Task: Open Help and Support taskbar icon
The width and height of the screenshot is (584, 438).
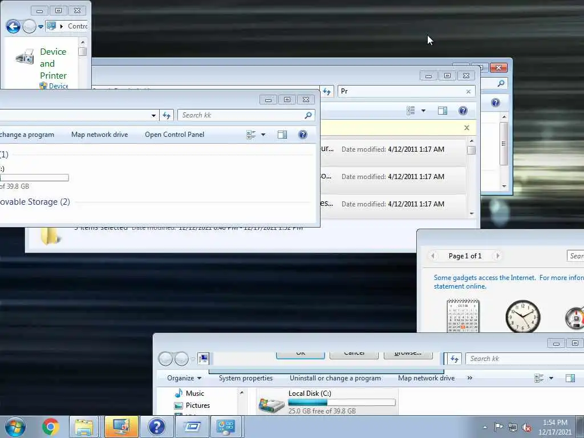Action: pyautogui.click(x=156, y=427)
